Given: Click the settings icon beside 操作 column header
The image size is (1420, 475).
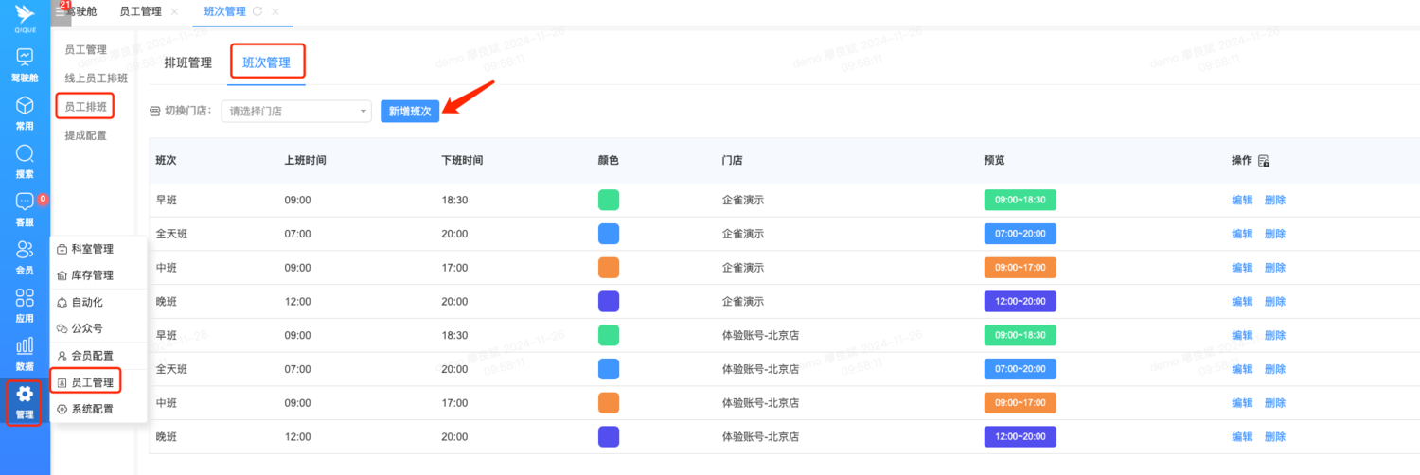Looking at the screenshot, I should tap(1264, 161).
